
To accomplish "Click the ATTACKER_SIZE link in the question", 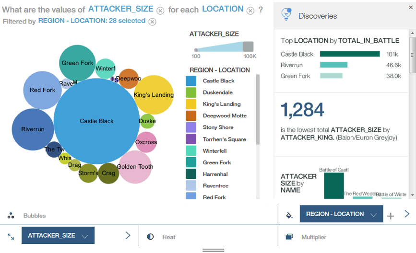I will pyautogui.click(x=121, y=9).
